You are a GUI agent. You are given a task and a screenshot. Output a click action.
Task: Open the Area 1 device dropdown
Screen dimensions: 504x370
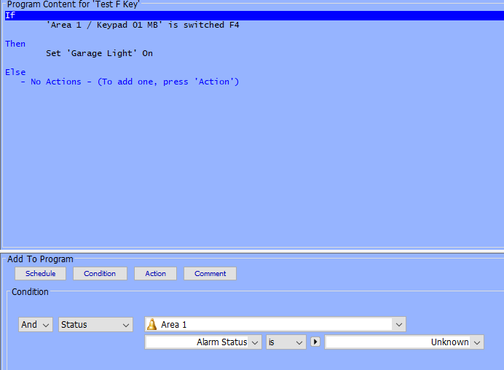tap(275, 324)
